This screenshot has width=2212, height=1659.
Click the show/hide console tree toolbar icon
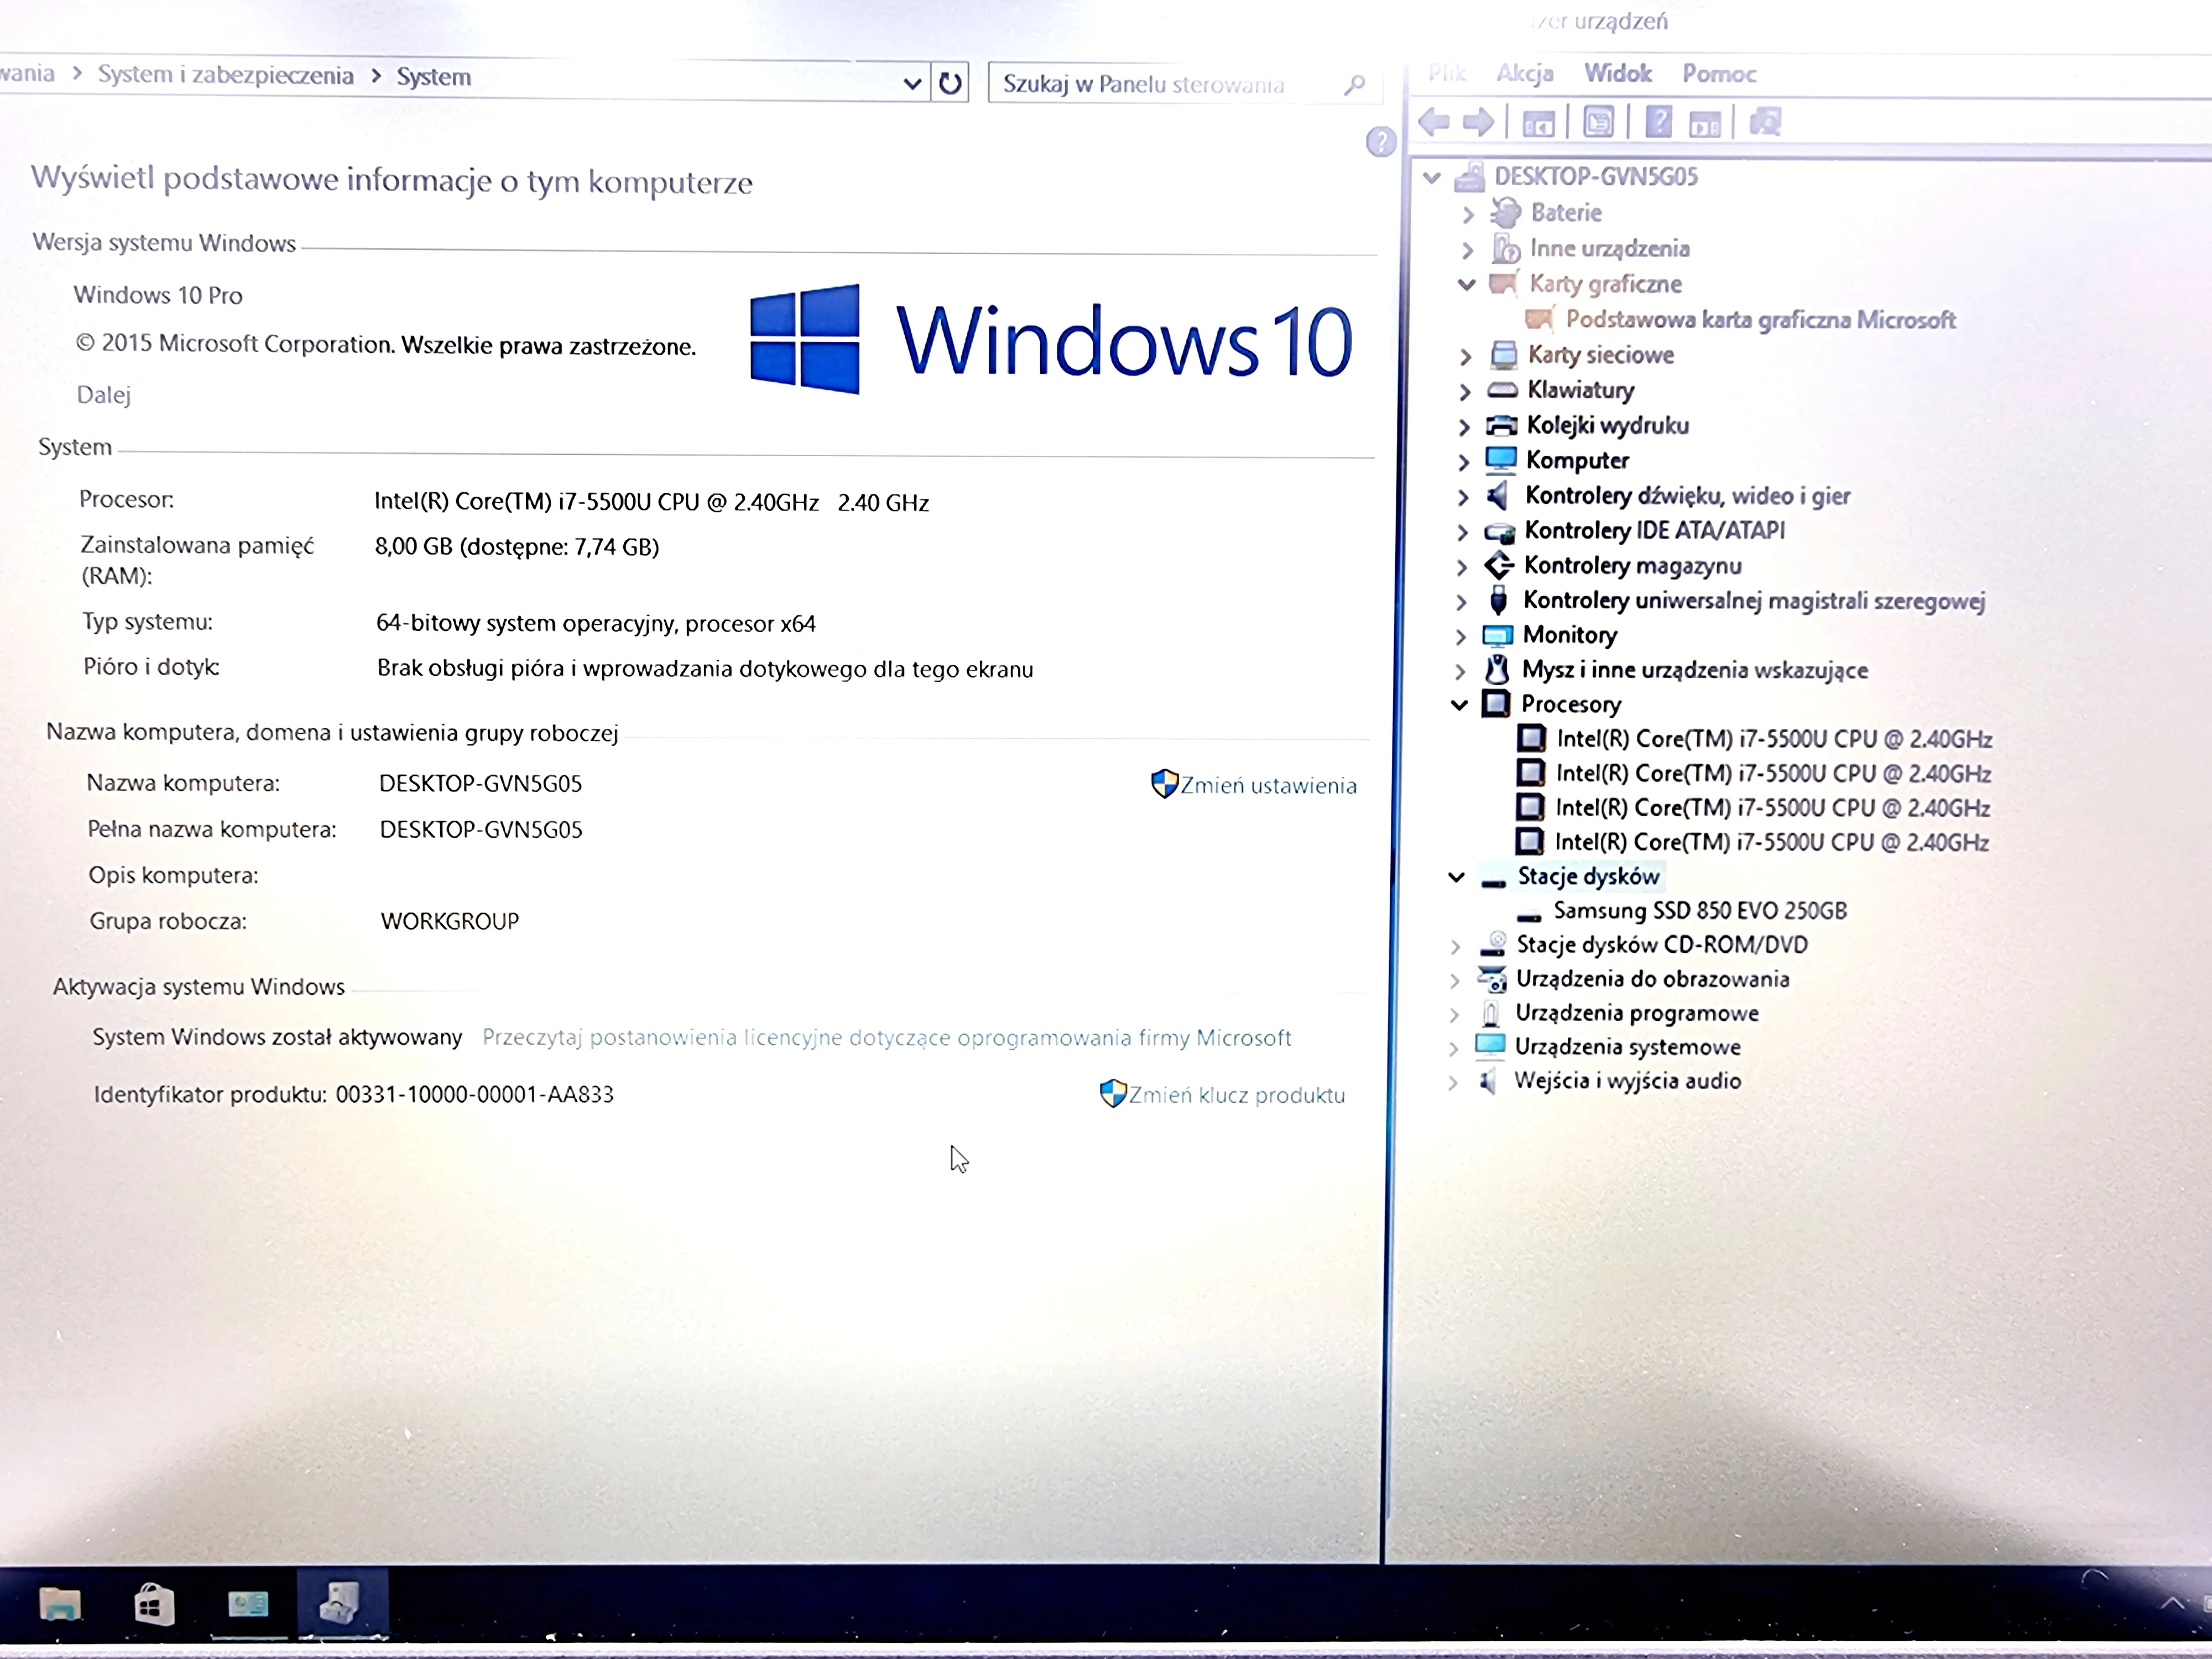coord(1538,123)
